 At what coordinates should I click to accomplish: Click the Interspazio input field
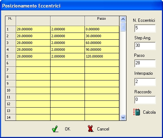(145, 82)
